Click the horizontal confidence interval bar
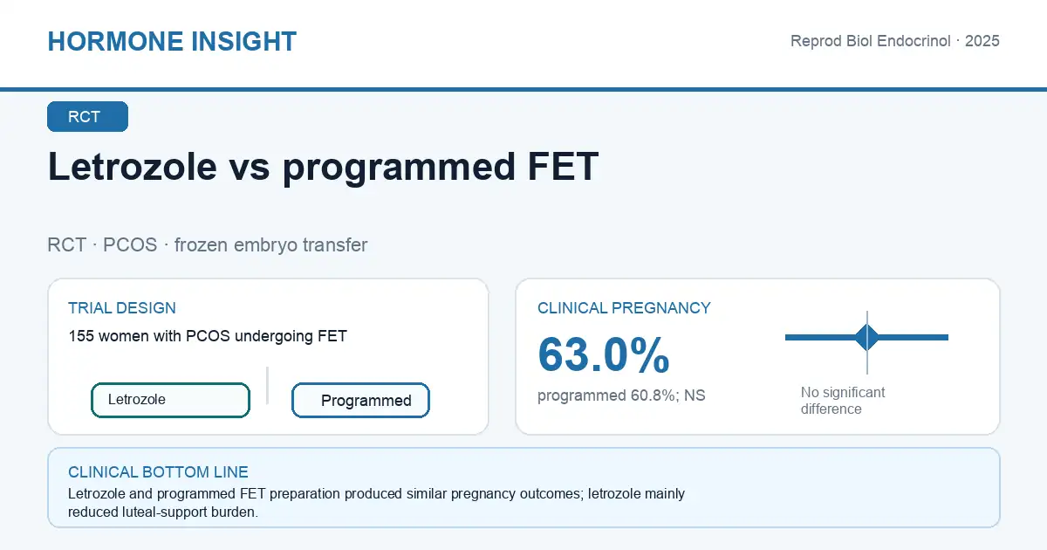This screenshot has width=1047, height=550. tap(866, 337)
